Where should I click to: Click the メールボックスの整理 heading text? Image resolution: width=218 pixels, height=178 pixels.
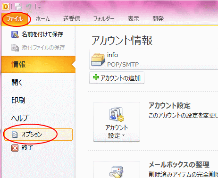coord(179,165)
